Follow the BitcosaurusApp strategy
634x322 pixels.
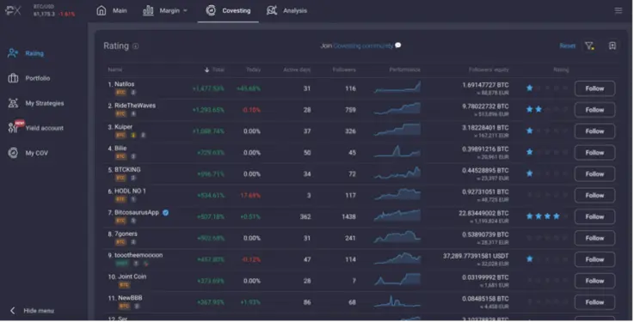(x=594, y=216)
